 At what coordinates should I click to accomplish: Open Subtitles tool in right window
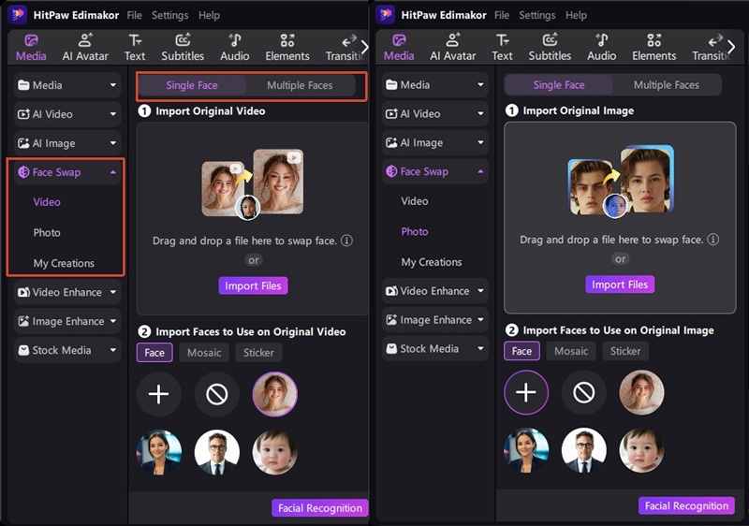[x=550, y=47]
